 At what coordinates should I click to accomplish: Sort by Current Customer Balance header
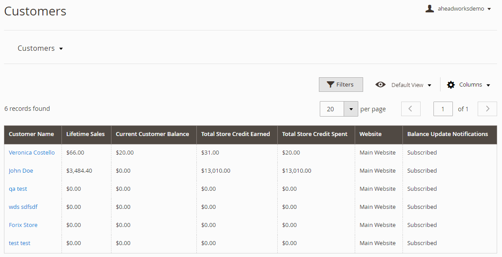pyautogui.click(x=153, y=134)
